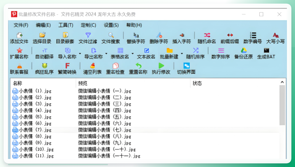Sort by the 名称 column header
295x167 pixels.
(43, 83)
